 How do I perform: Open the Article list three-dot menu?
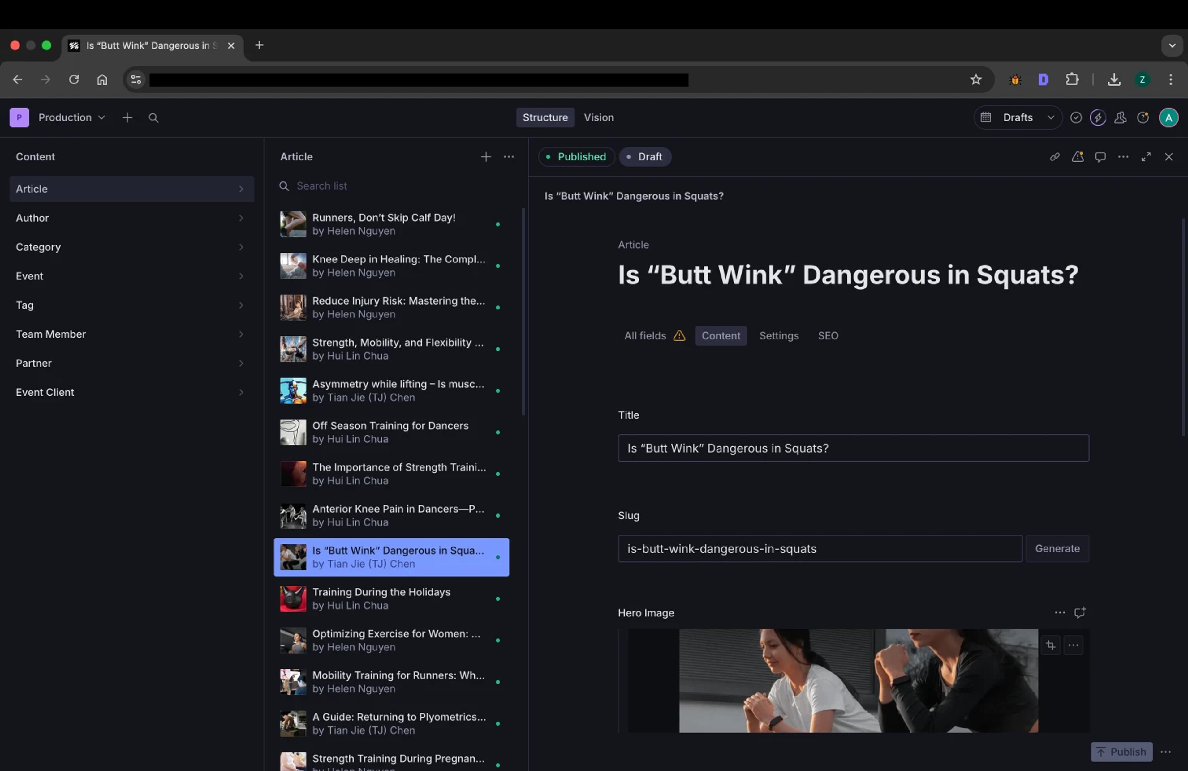tap(509, 157)
